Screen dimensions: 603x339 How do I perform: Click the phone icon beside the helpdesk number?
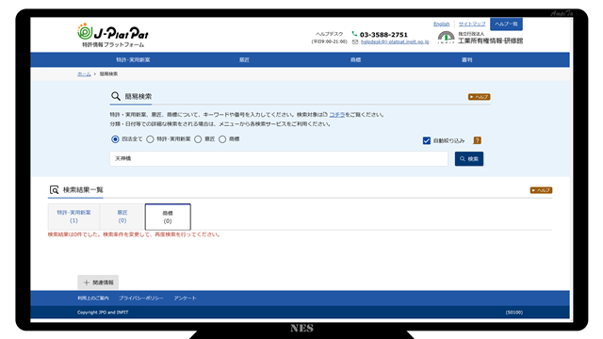(x=354, y=34)
